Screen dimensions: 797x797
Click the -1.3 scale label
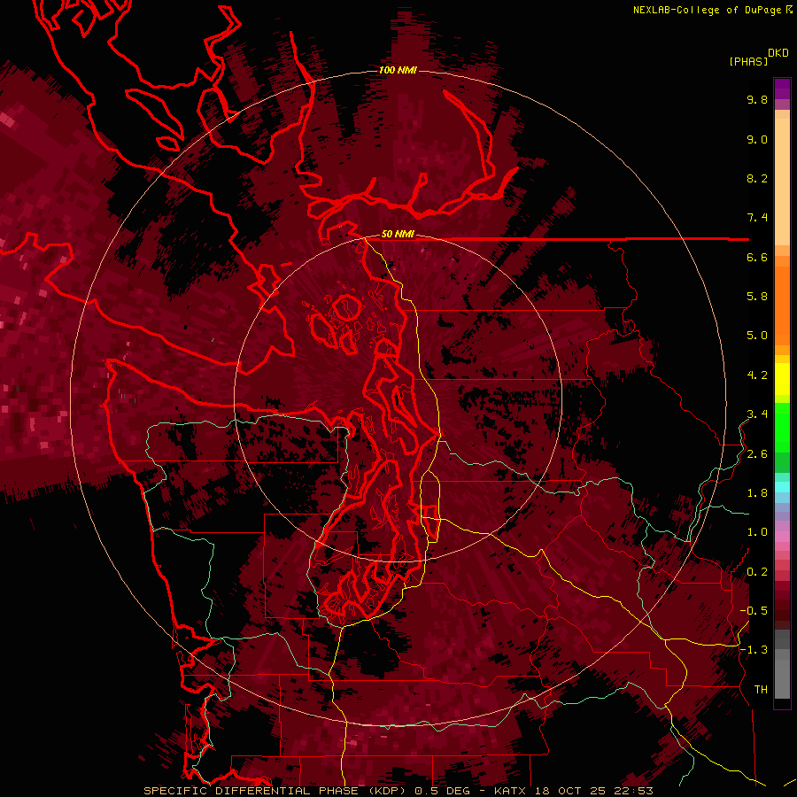tap(754, 650)
